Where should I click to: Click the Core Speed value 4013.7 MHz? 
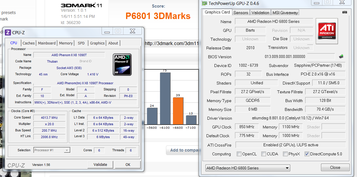pos(49,118)
